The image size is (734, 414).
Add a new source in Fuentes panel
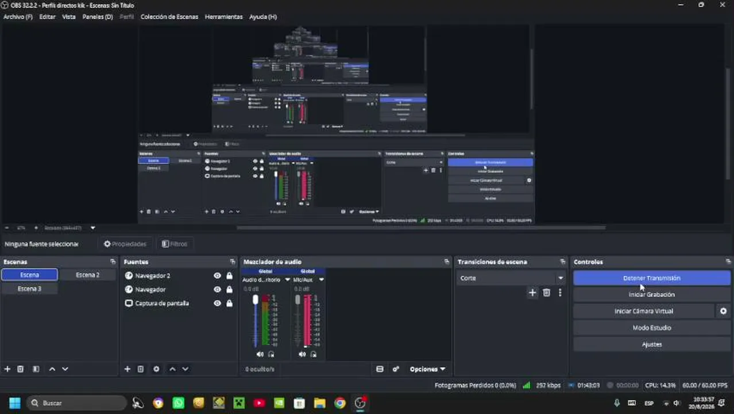128,369
